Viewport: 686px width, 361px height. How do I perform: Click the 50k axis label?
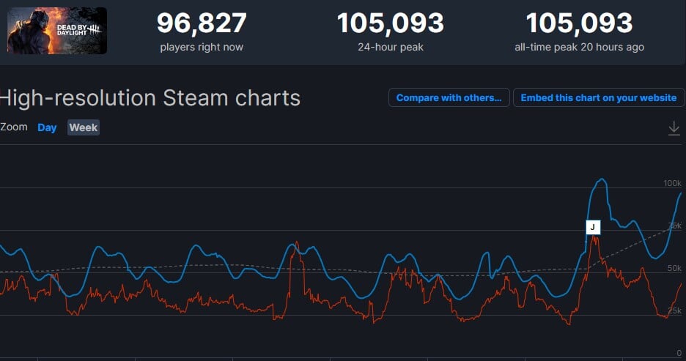(674, 268)
